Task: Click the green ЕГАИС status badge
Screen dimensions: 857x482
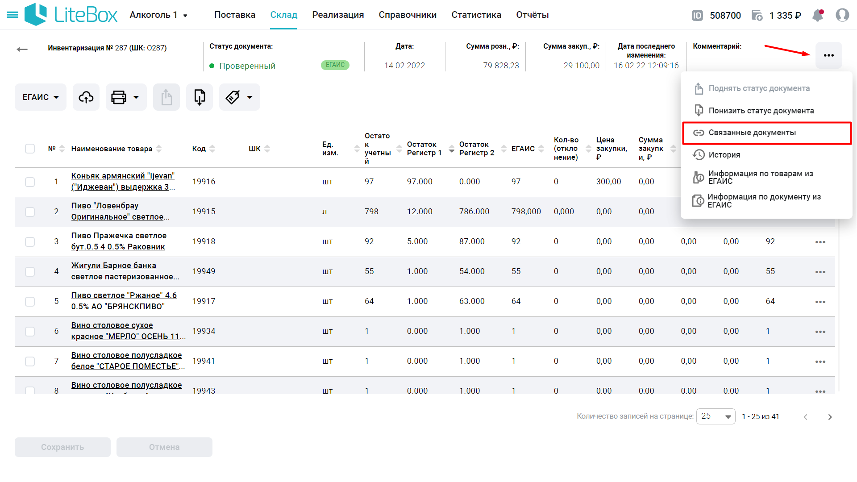Action: click(x=335, y=65)
